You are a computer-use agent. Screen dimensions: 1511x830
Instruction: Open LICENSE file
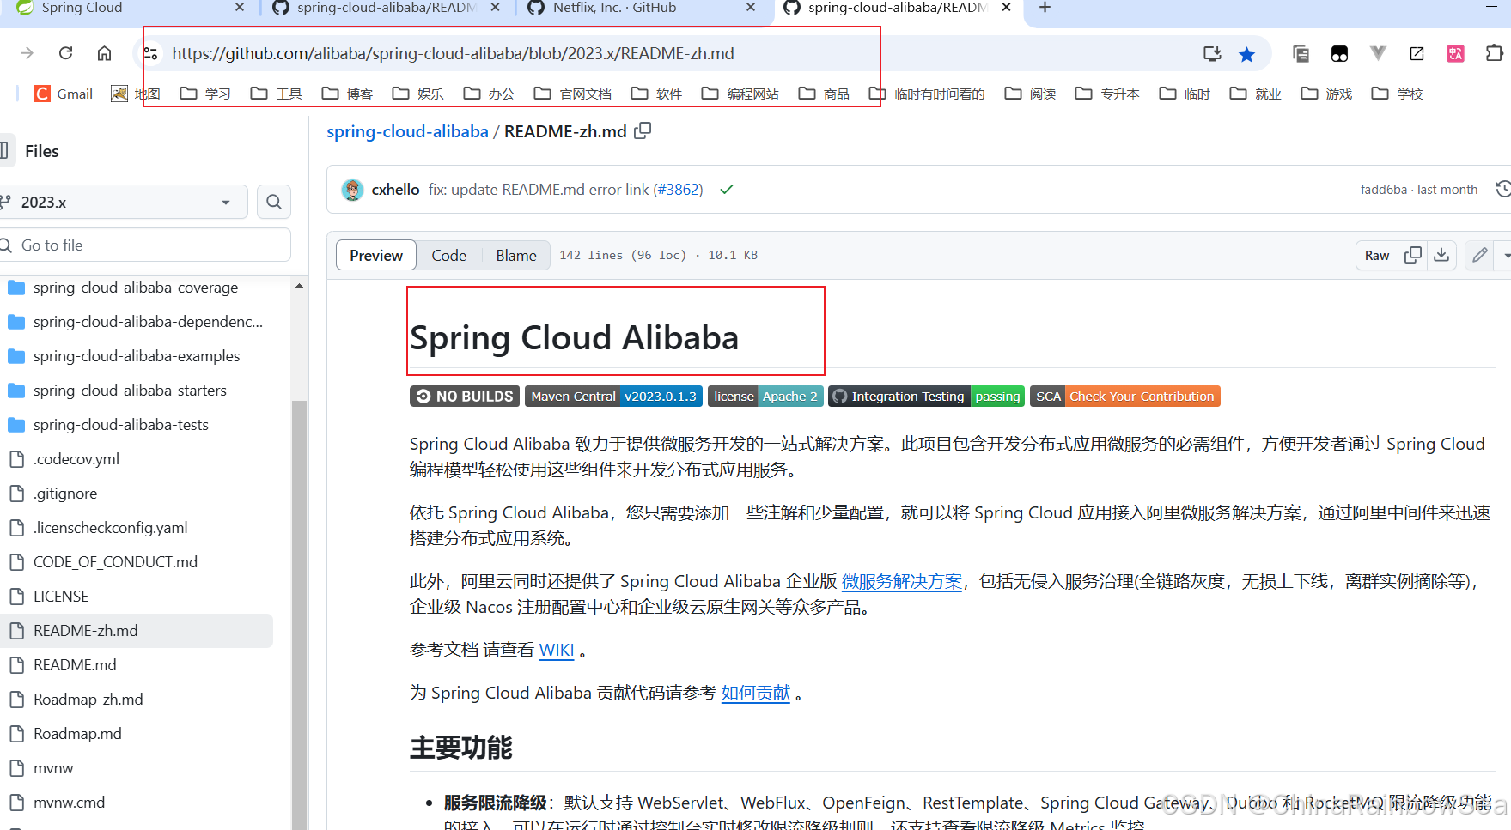pos(61,597)
